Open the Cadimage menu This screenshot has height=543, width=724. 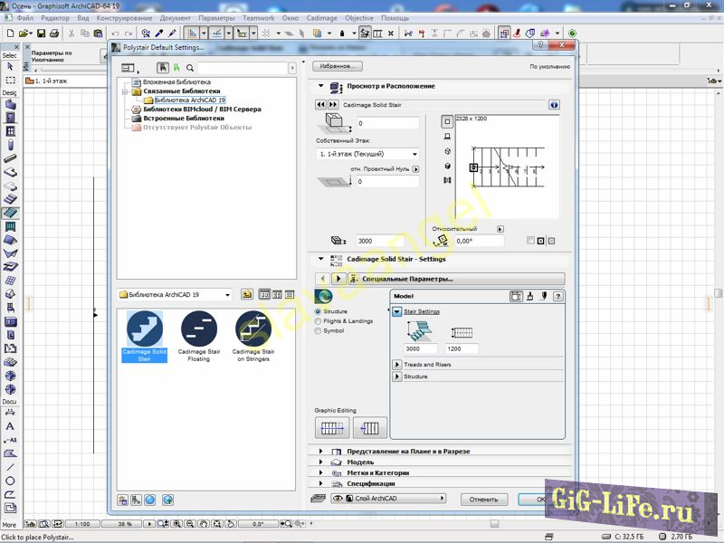coord(324,18)
